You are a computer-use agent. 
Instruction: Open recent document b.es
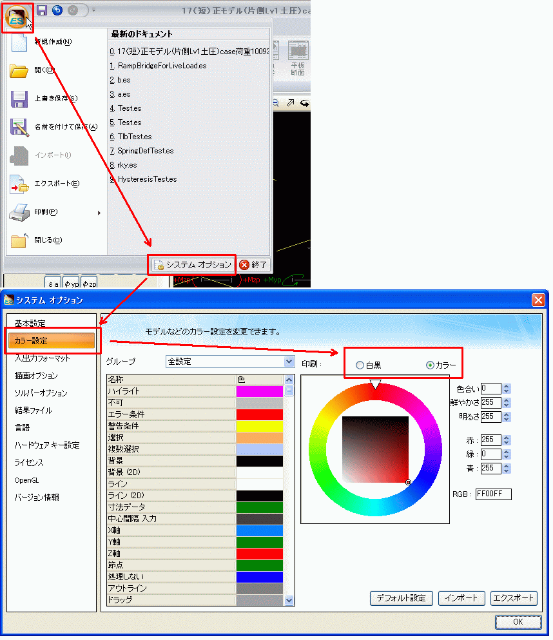click(x=120, y=80)
